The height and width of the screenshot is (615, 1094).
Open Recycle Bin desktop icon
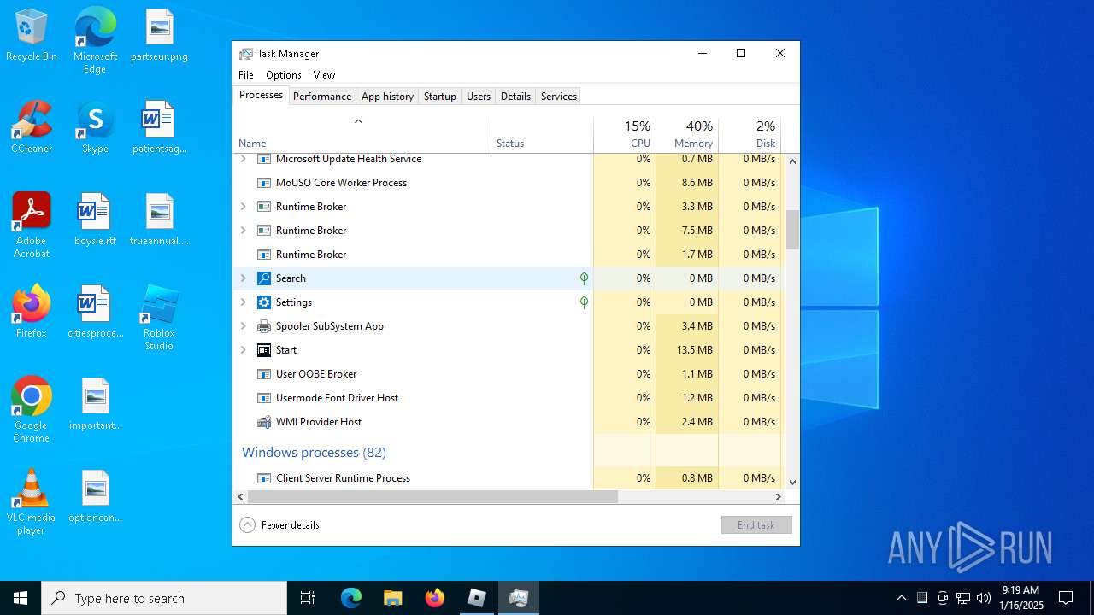(x=32, y=36)
